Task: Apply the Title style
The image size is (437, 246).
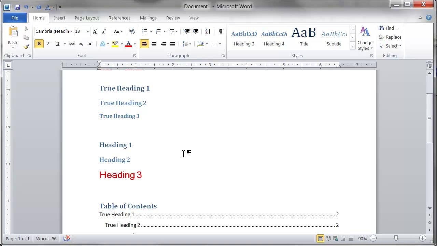Action: (304, 37)
